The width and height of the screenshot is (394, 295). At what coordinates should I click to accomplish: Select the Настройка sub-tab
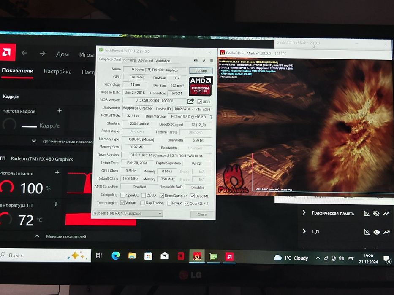(57, 71)
